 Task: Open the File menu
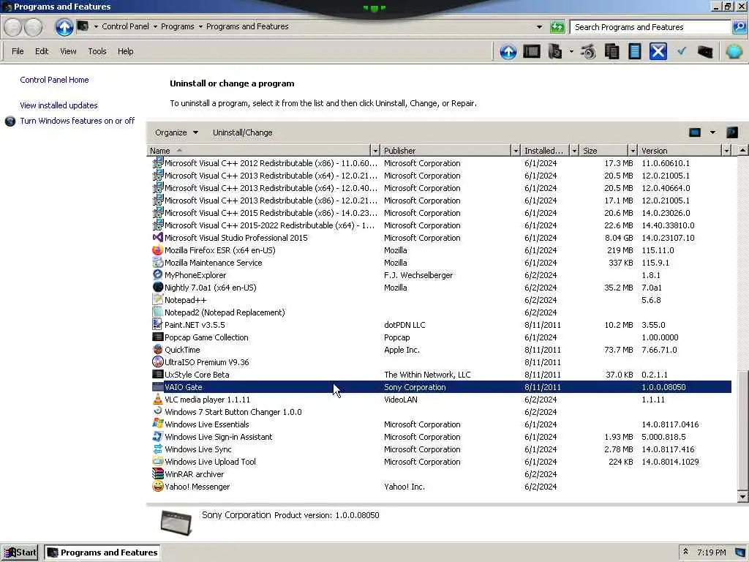(x=18, y=51)
